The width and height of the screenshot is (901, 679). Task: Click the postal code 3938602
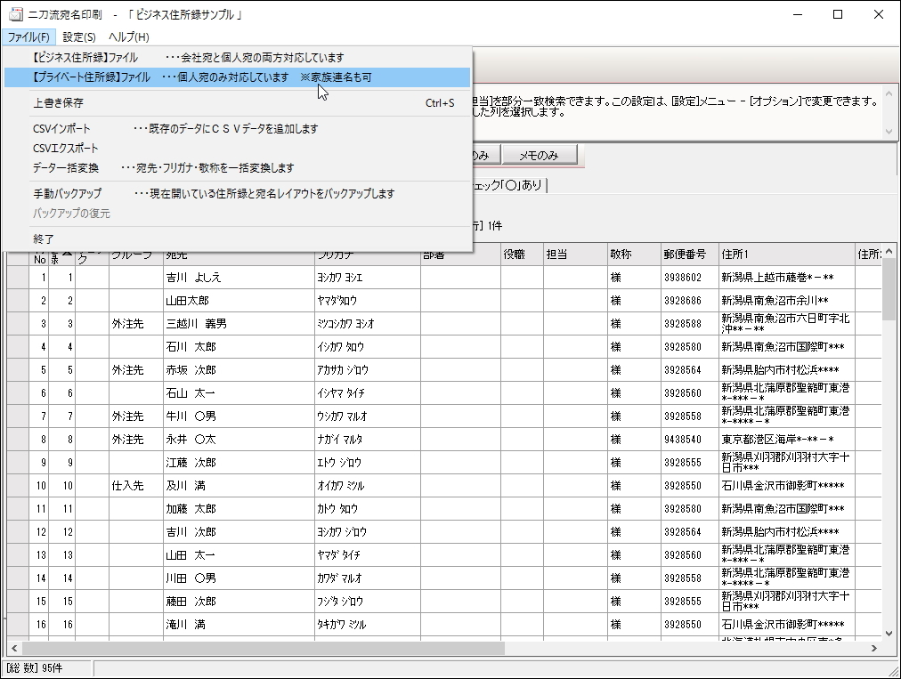pyautogui.click(x=689, y=278)
